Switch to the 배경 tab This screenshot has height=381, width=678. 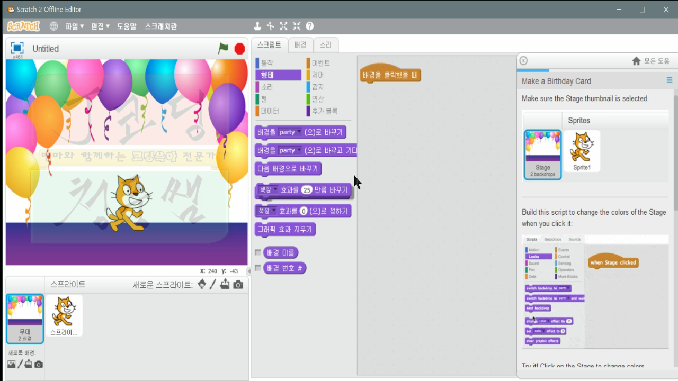point(300,45)
